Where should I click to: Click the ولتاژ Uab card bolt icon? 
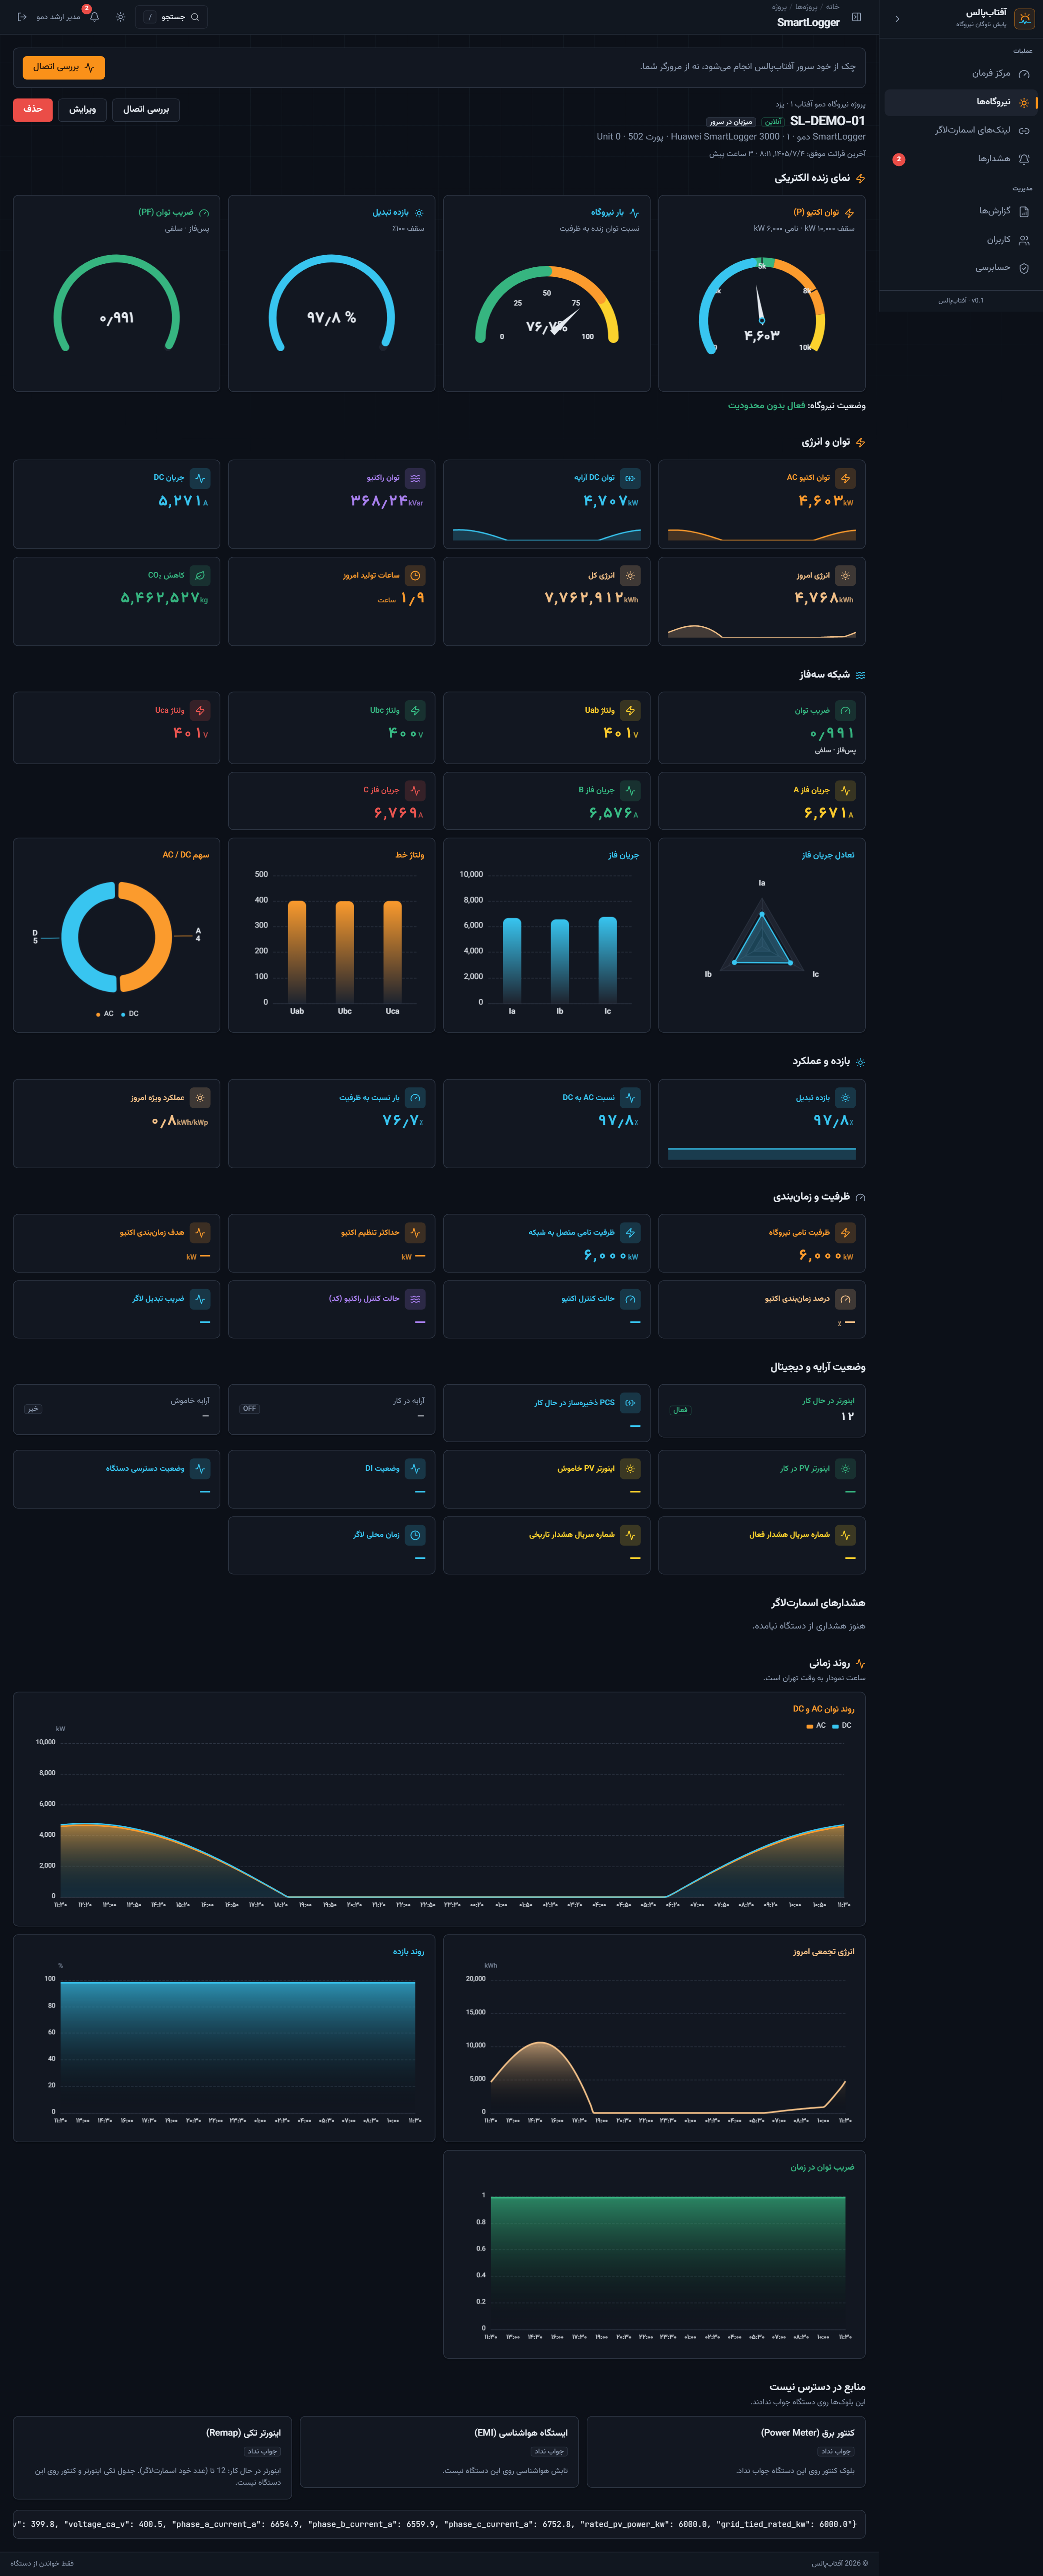(x=630, y=710)
